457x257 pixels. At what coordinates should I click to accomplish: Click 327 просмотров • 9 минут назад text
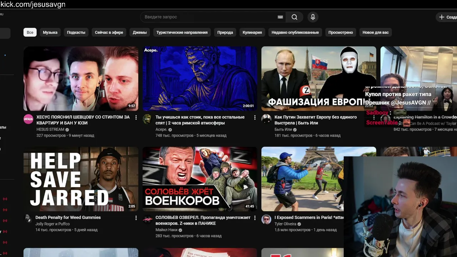(x=65, y=136)
